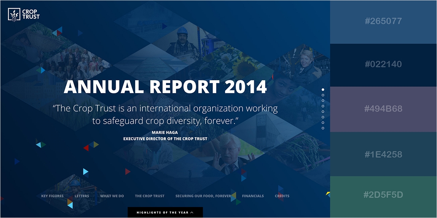
Task: Open the Financials section
Action: (x=253, y=196)
